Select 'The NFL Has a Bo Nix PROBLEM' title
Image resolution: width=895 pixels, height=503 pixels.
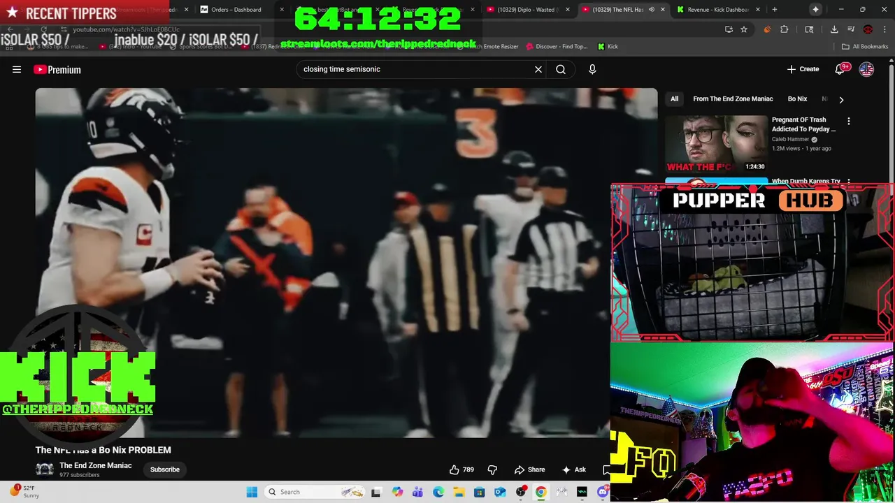[103, 450]
